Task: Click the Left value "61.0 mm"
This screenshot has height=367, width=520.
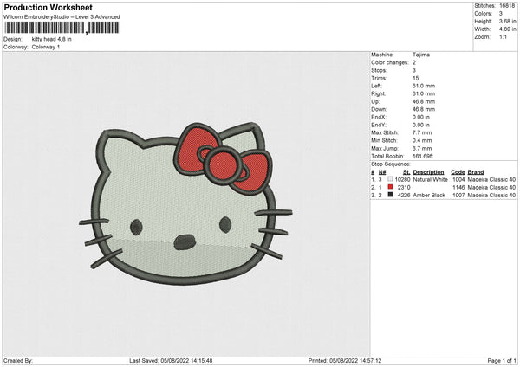Action: tap(424, 86)
